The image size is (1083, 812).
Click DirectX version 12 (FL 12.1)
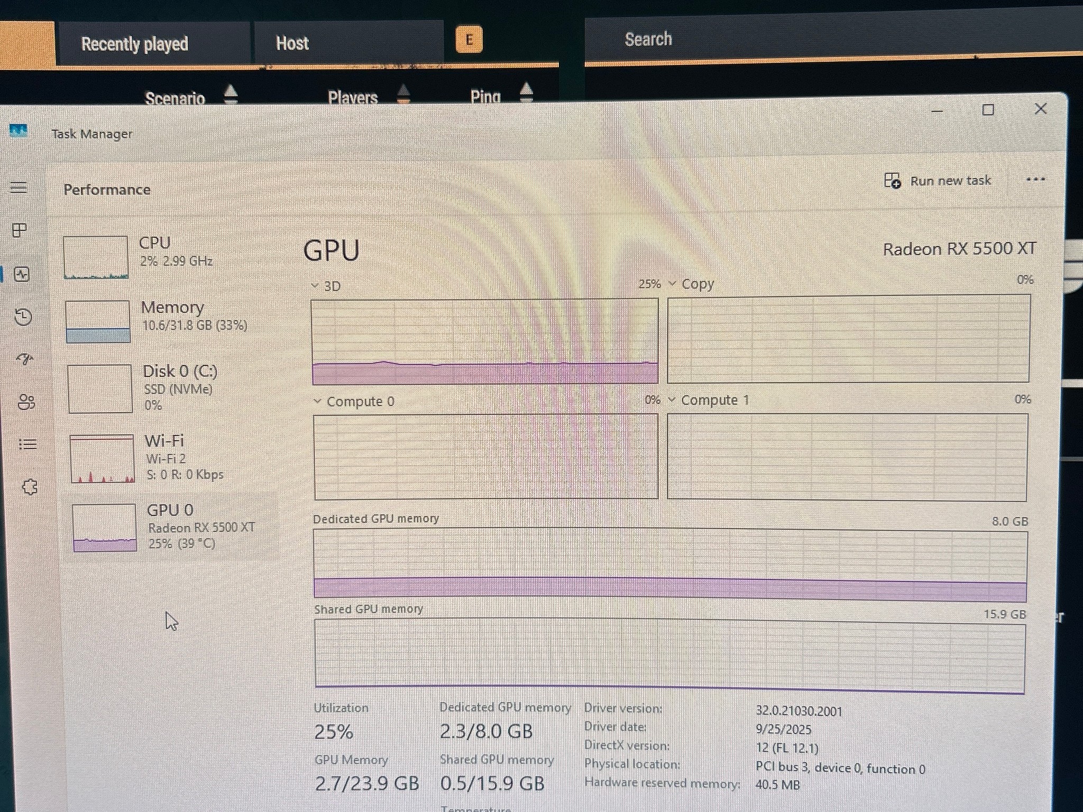pos(787,749)
